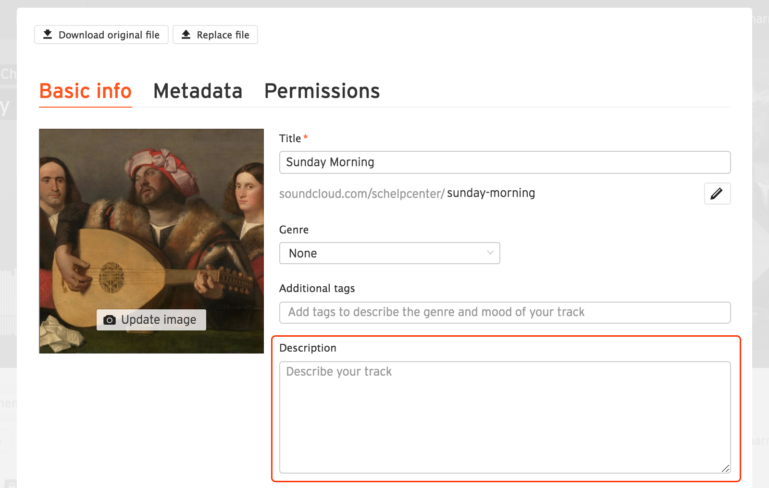Click the Download original file button
The width and height of the screenshot is (769, 488).
pos(101,34)
